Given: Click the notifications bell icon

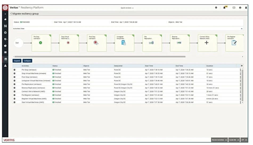Looking at the screenshot, I should [225, 8].
